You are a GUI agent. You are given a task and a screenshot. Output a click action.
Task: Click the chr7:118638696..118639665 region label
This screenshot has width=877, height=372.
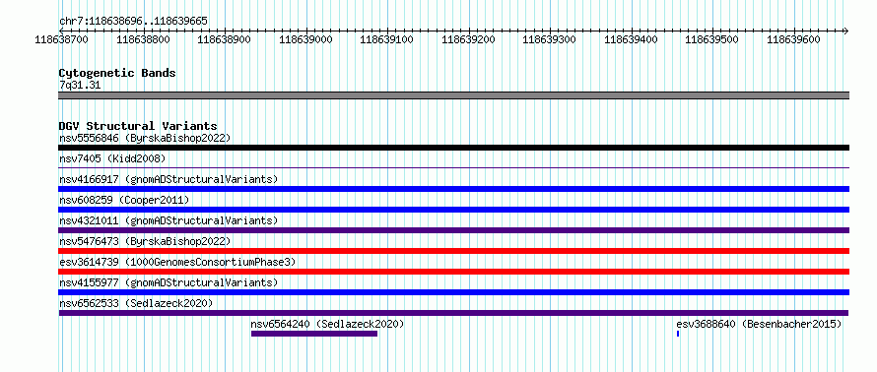[x=133, y=21]
